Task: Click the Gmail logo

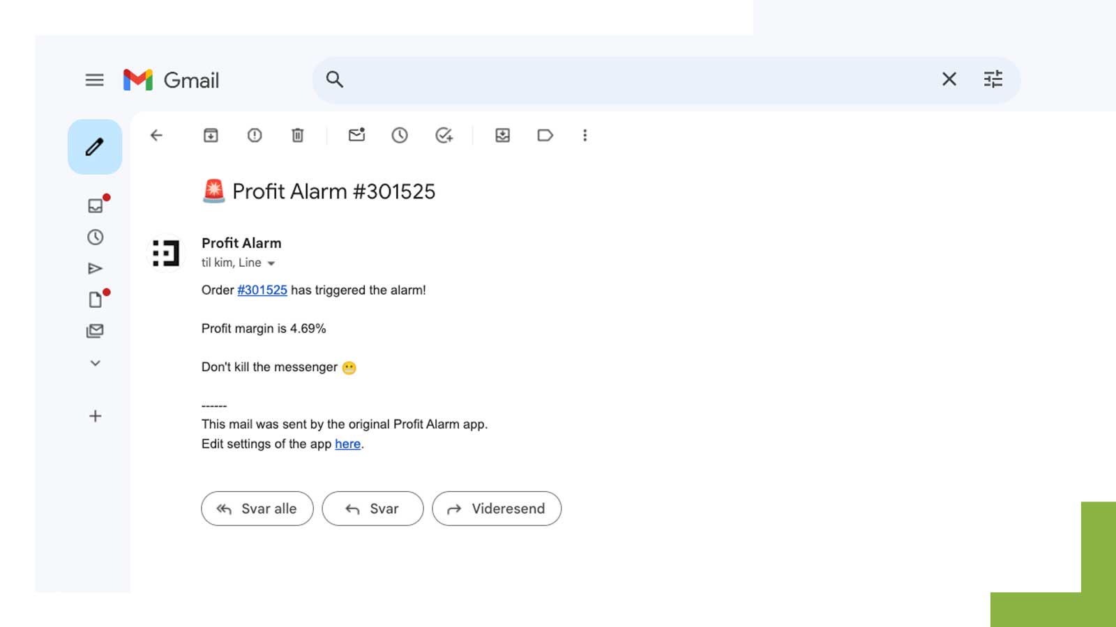Action: click(172, 80)
